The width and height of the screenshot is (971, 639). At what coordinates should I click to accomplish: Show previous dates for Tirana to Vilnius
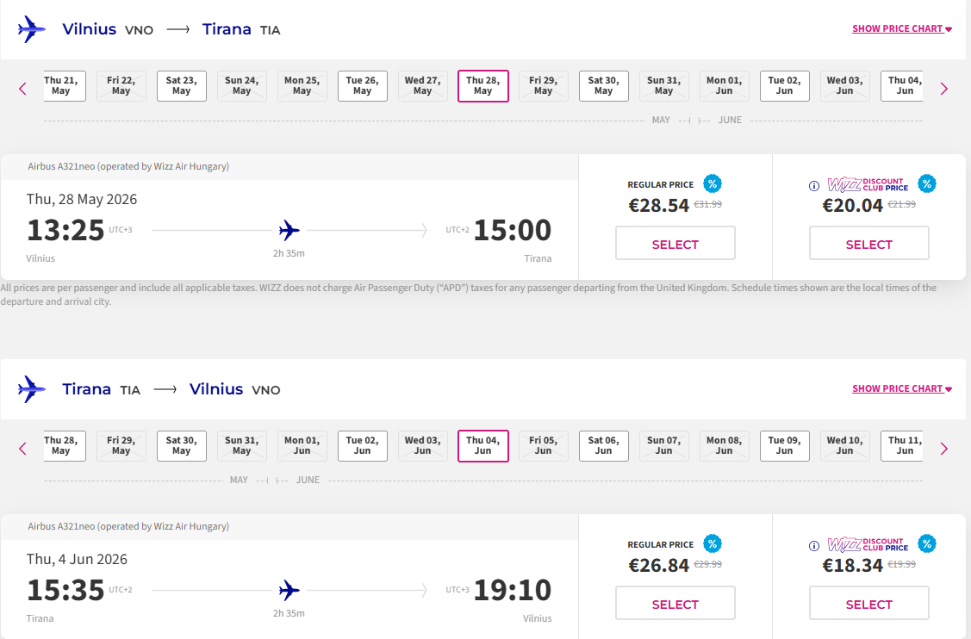click(x=23, y=448)
